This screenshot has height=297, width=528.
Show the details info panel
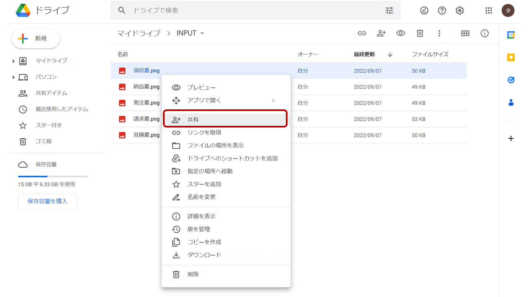point(485,33)
